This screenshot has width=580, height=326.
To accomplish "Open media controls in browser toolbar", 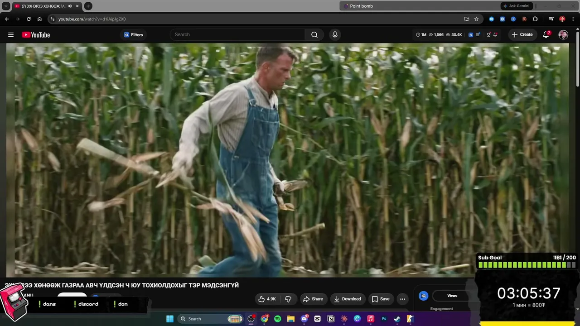I will tap(551, 19).
